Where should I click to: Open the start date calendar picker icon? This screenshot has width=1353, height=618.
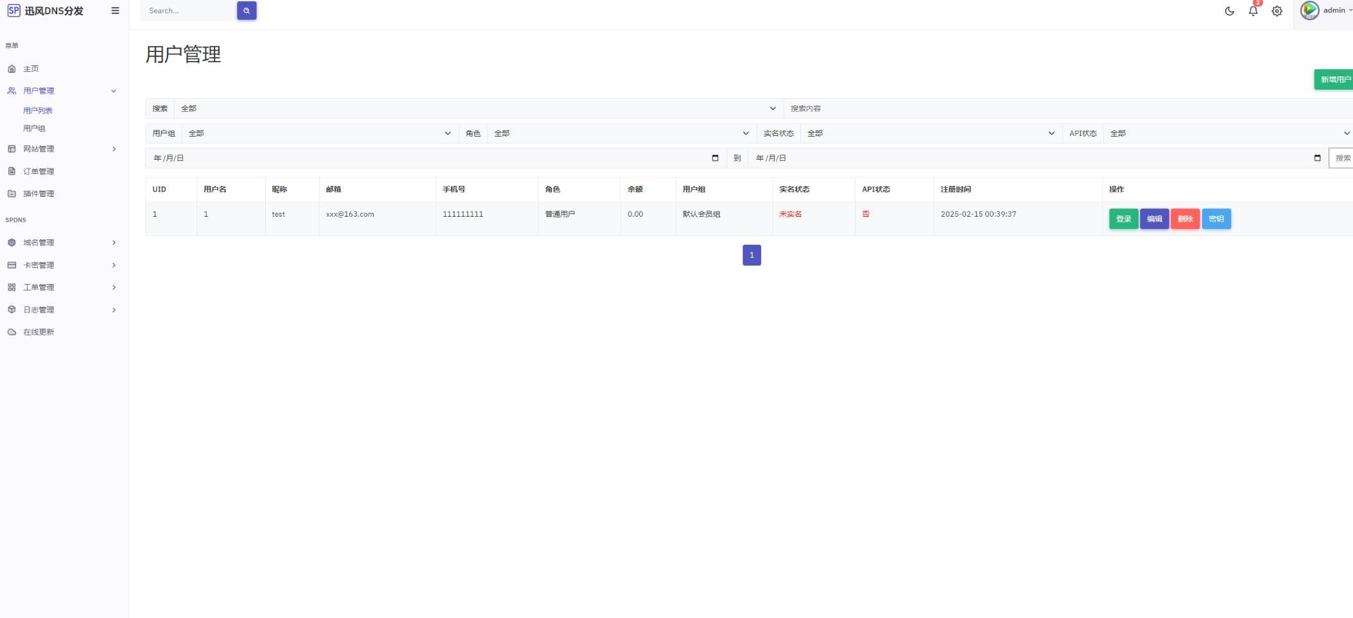[x=715, y=158]
